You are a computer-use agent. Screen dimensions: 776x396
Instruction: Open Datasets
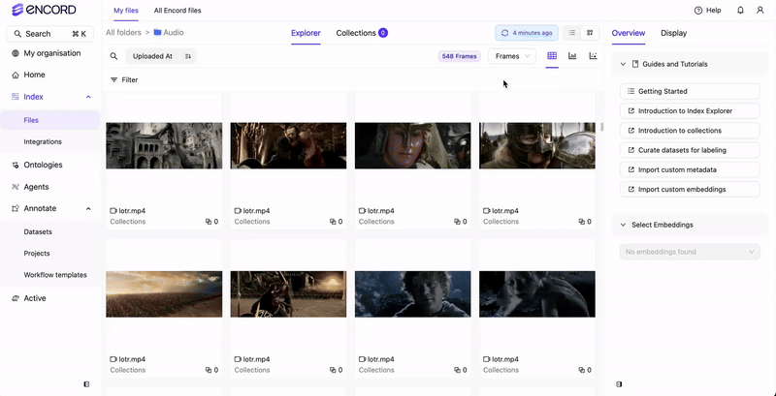[38, 231]
